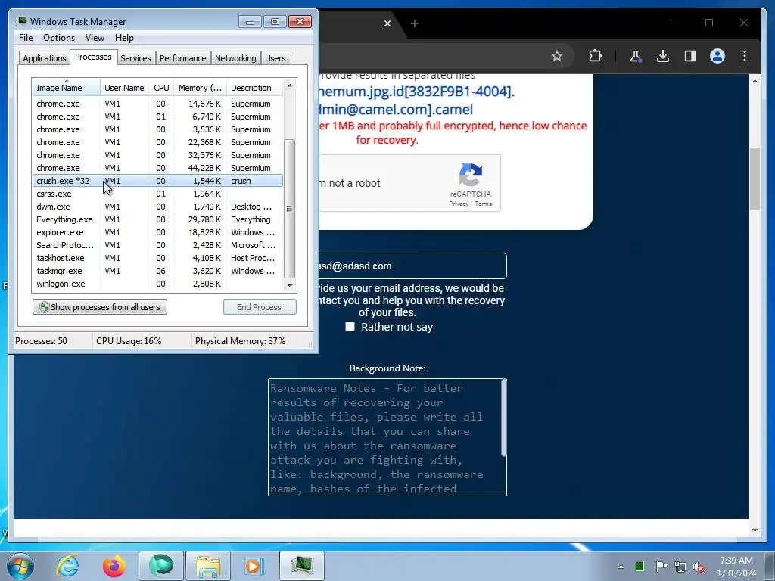Click webpage scrollbar down arrow
775x581 pixels.
pyautogui.click(x=755, y=530)
